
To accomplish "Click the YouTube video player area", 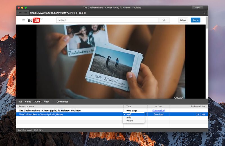I will [111, 61].
